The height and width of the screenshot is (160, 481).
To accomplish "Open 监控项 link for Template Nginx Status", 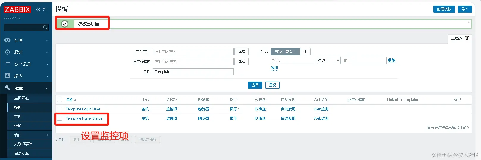I will (172, 118).
